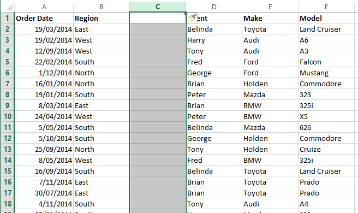Click the Mustang model cell

pyautogui.click(x=326, y=73)
